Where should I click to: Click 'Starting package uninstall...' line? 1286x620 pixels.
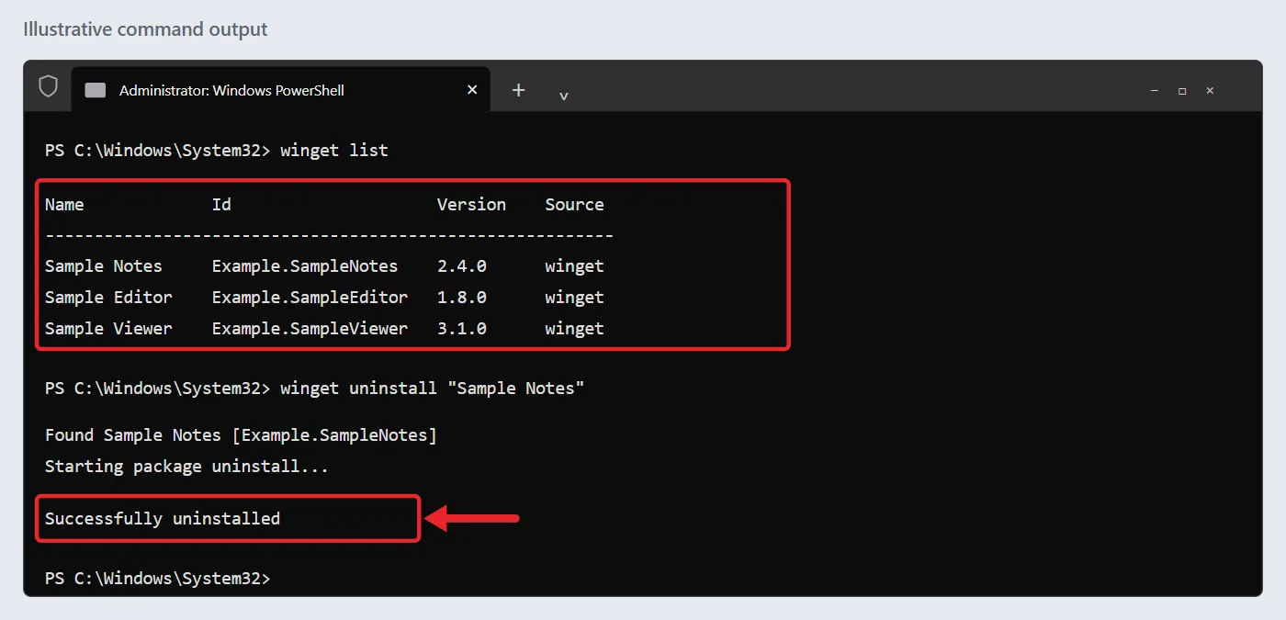click(x=186, y=467)
